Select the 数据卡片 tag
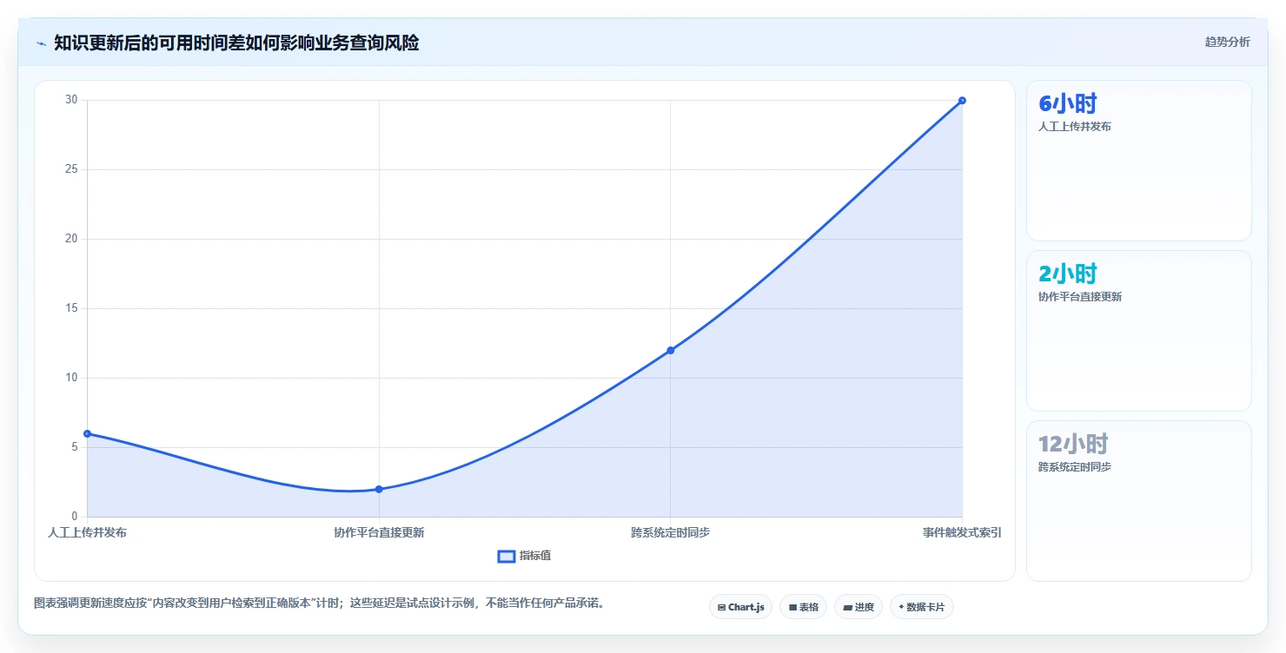 922,607
